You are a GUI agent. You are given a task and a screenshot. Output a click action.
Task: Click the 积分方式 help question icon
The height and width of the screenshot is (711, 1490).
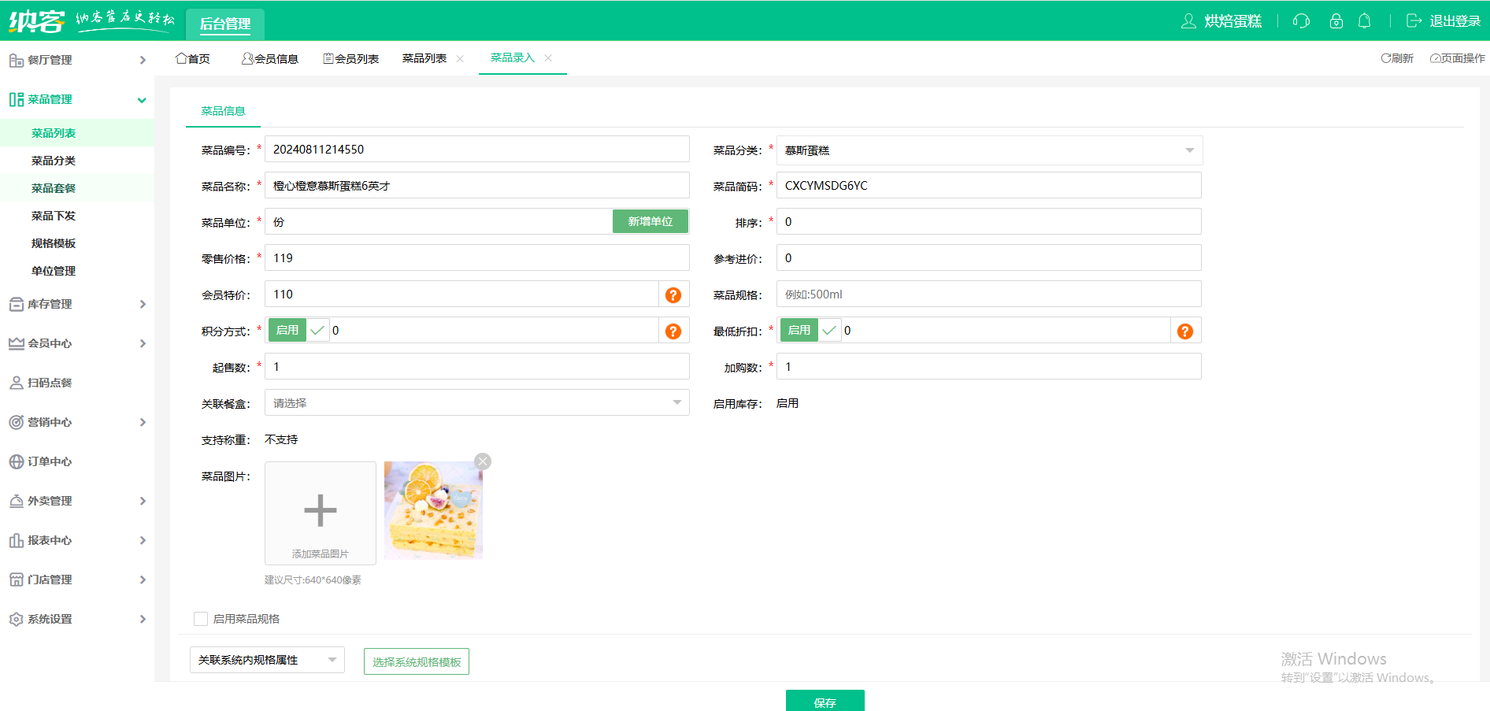(673, 331)
